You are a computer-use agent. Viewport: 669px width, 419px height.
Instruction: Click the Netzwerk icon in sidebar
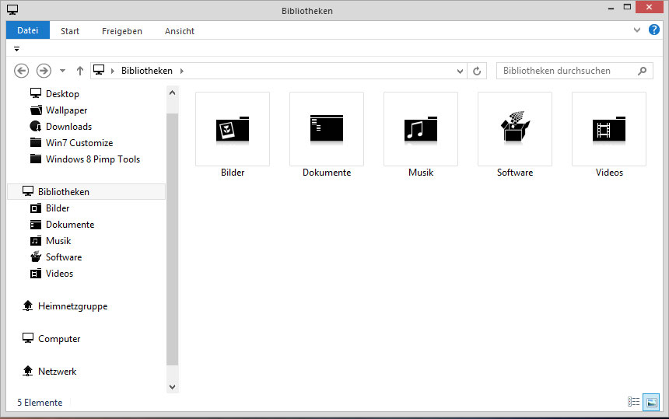click(28, 371)
